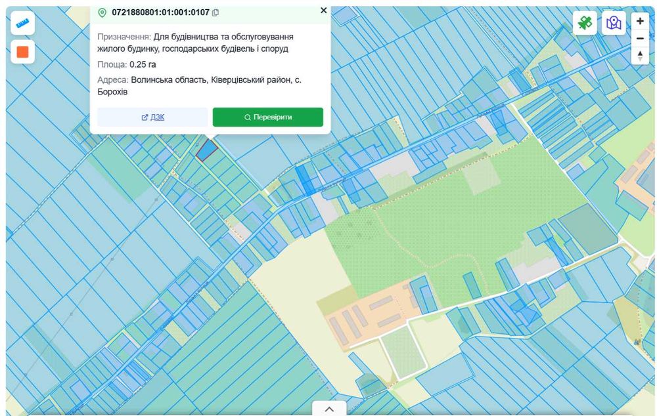Open the ДЗК external link
This screenshot has width=657, height=416.
152,117
